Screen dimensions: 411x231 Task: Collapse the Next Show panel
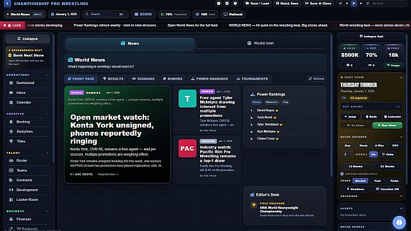pyautogui.click(x=401, y=78)
